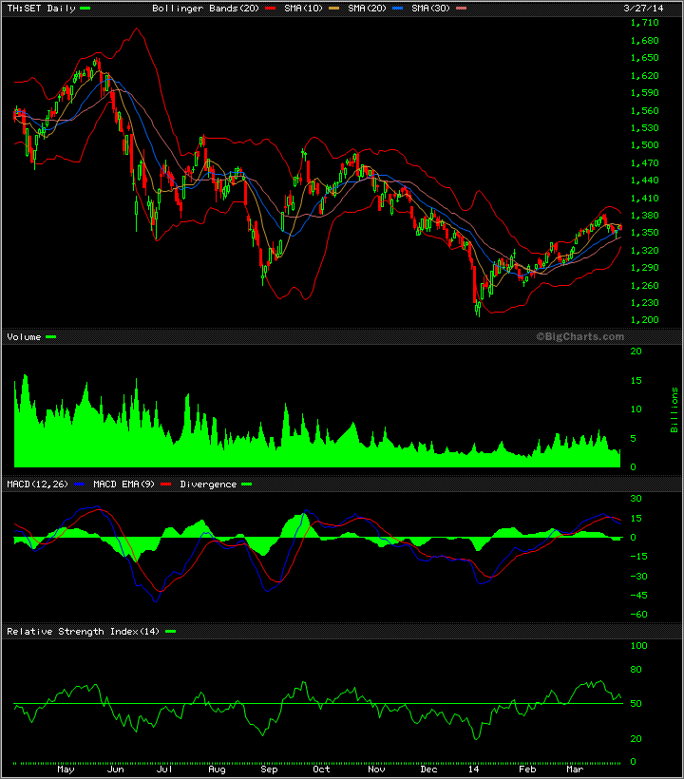This screenshot has width=684, height=779.
Task: Click the 1,650 price axis label
Action: coord(644,58)
